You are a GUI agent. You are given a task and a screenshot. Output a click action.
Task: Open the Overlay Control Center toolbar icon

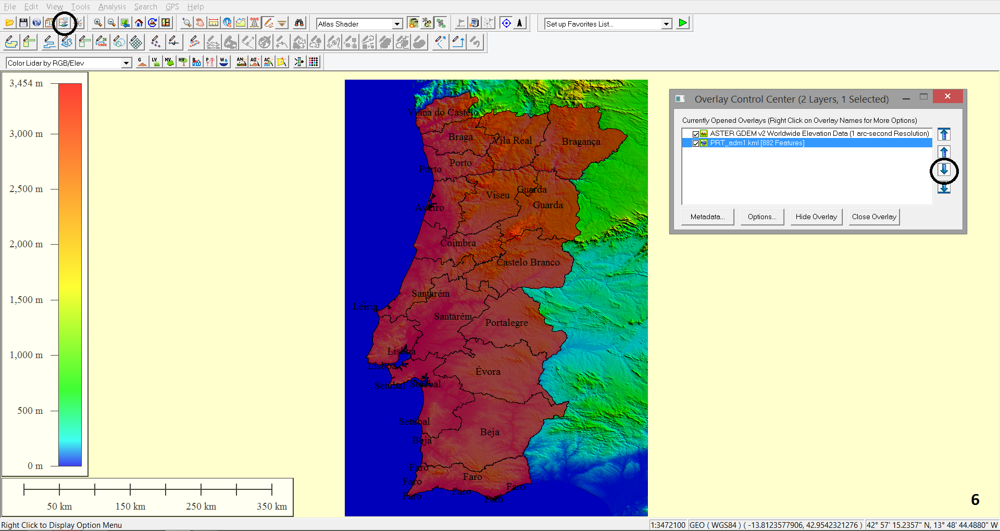(x=64, y=23)
